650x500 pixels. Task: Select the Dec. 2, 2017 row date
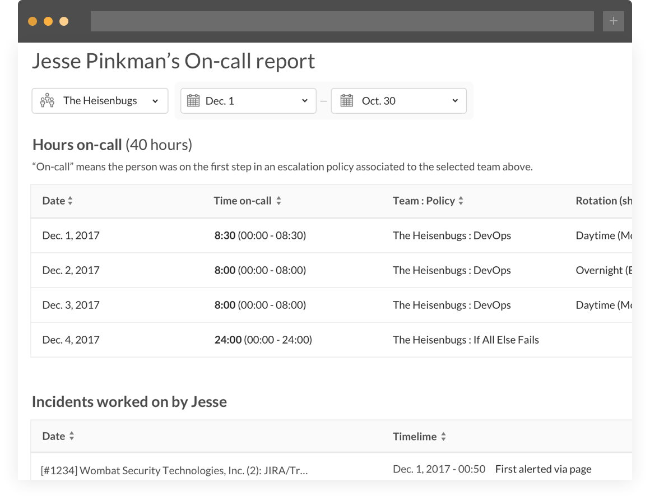coord(71,270)
